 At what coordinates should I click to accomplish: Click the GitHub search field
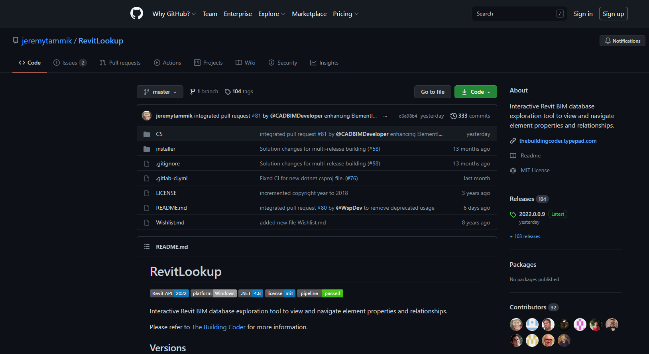pyautogui.click(x=519, y=14)
